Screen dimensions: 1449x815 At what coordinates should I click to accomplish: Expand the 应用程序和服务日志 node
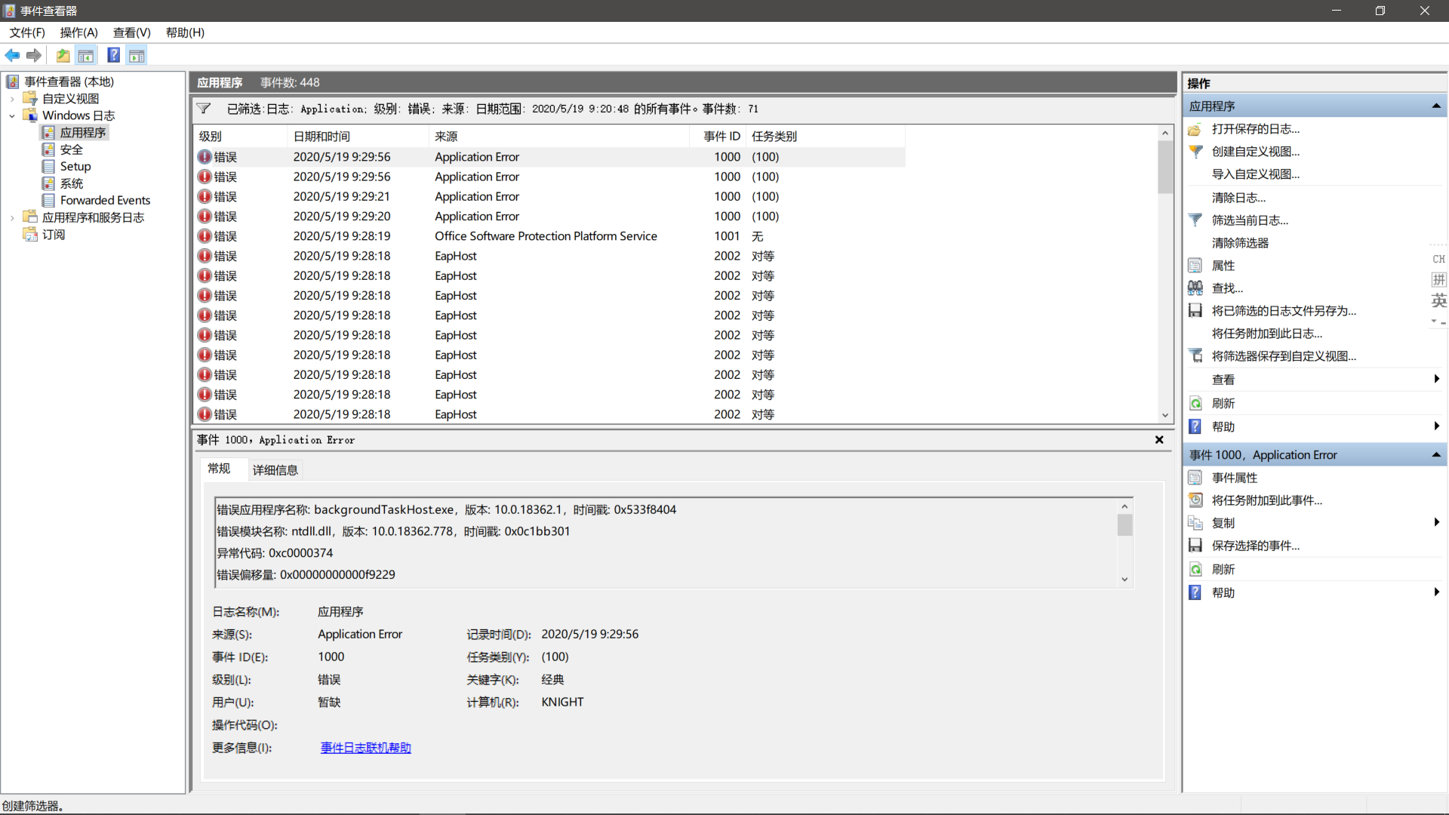[11, 217]
